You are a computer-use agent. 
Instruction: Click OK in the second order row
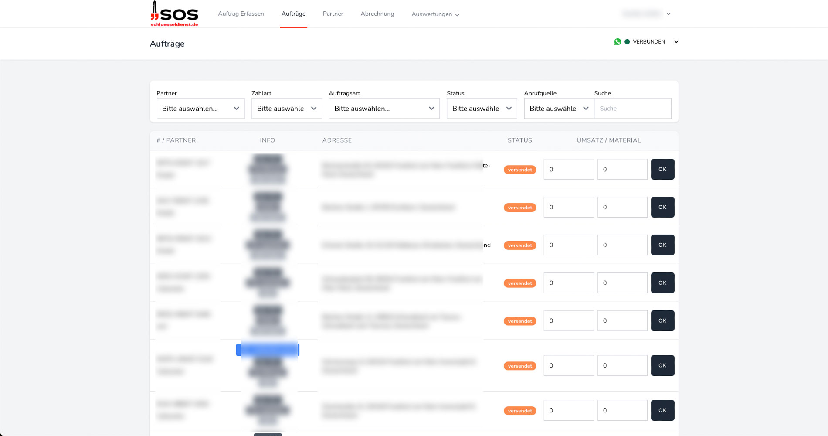[662, 207]
